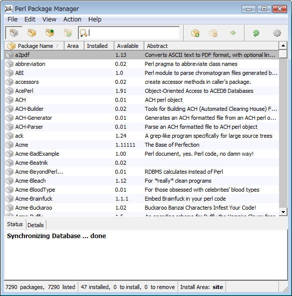Click "7290 packages, 7290 listed" in status bar
The width and height of the screenshot is (292, 296).
[40, 287]
